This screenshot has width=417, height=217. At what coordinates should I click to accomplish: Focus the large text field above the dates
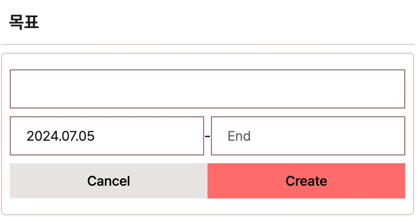click(x=208, y=89)
